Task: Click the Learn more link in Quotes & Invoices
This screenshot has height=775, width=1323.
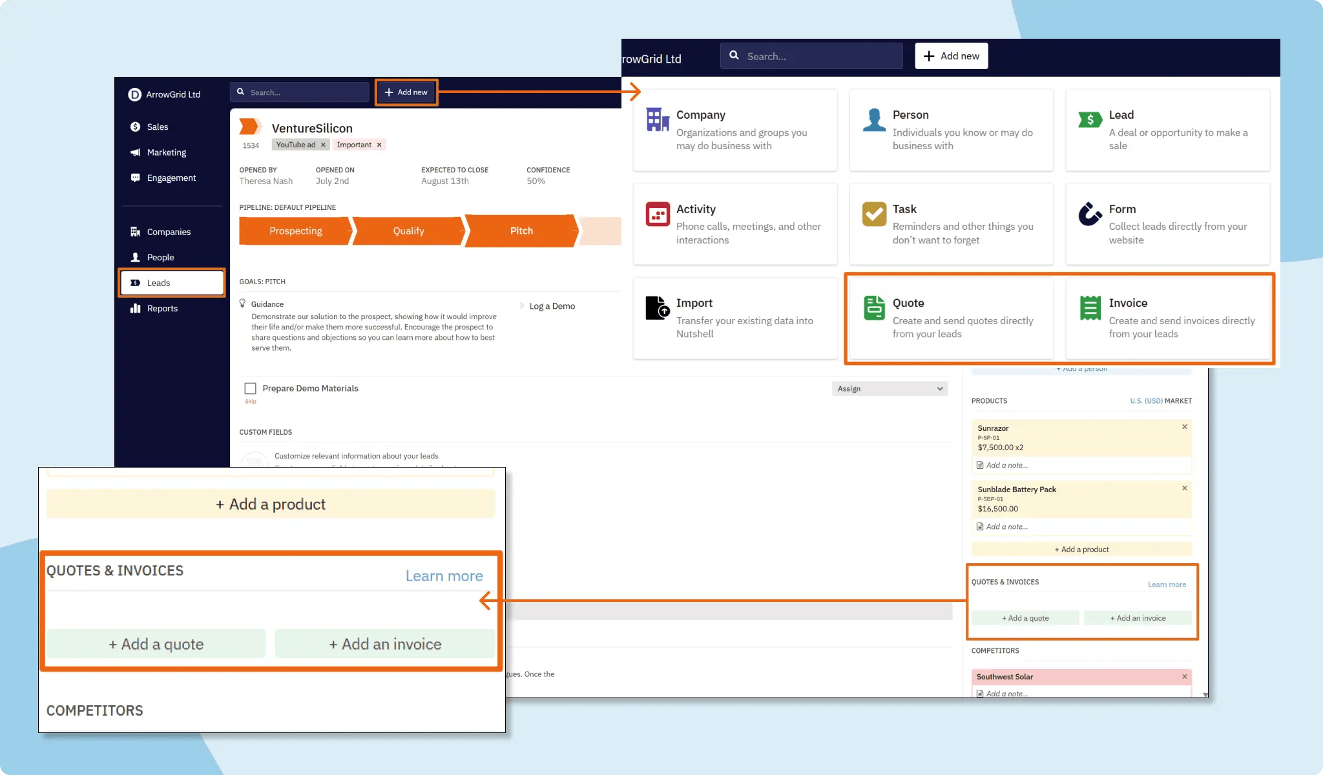Action: (444, 575)
